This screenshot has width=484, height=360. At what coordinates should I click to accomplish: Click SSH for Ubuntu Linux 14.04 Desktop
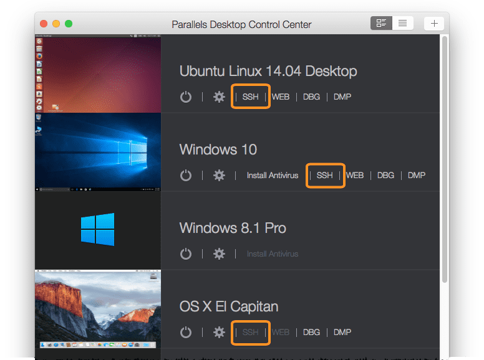[250, 97]
